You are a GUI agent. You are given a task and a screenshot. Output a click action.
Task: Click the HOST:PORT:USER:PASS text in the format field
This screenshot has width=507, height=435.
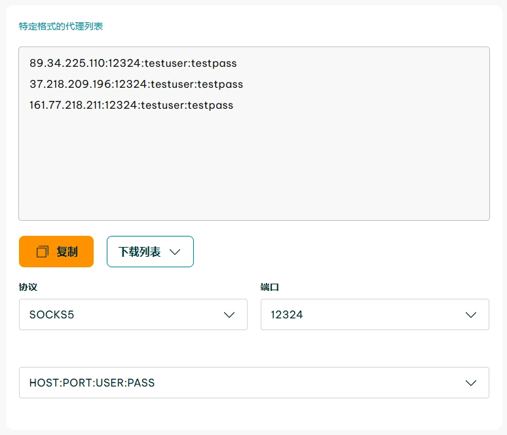click(x=92, y=383)
